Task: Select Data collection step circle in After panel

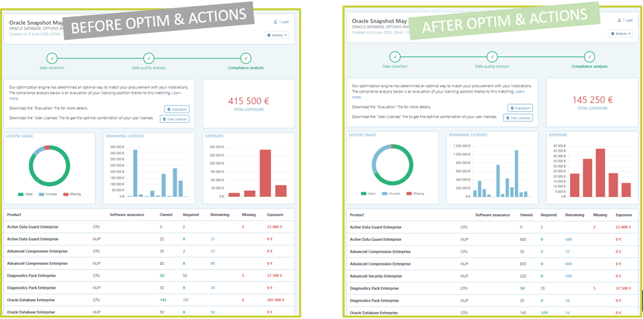Action: [x=395, y=56]
